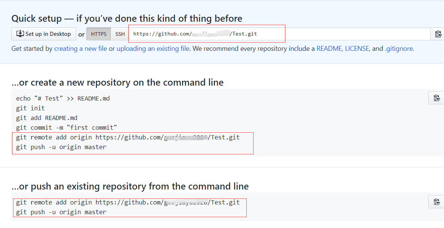Copy the new repository commands via clipboard icon
The image size is (444, 228).
coord(436,98)
